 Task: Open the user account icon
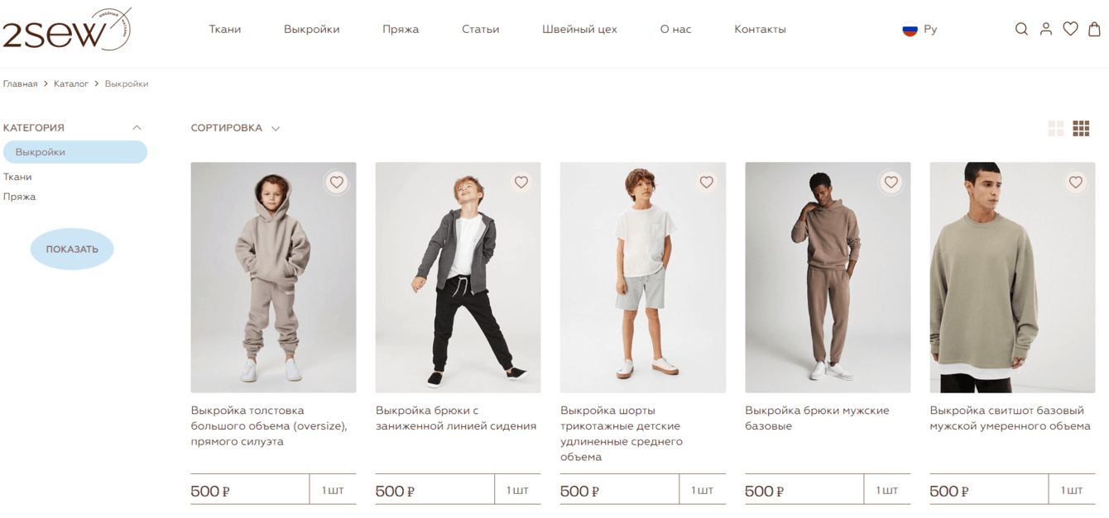click(x=1046, y=29)
